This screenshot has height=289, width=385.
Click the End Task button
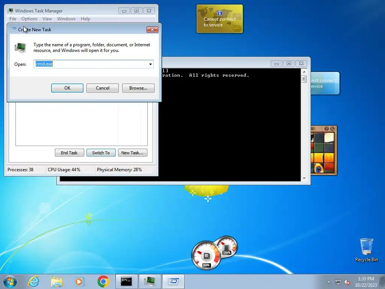click(x=69, y=153)
